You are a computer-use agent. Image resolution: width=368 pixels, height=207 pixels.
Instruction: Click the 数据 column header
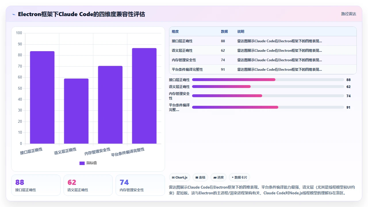pos(224,32)
